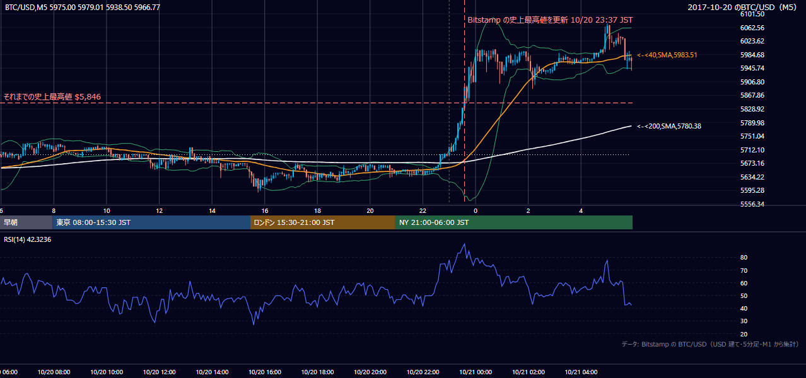Click the previous all-time high $5,846 label
The width and height of the screenshot is (806, 378).
[52, 97]
